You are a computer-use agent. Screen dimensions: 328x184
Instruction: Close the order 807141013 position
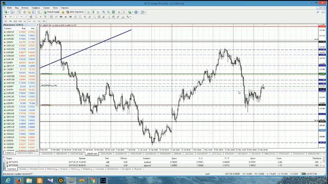click(x=321, y=162)
